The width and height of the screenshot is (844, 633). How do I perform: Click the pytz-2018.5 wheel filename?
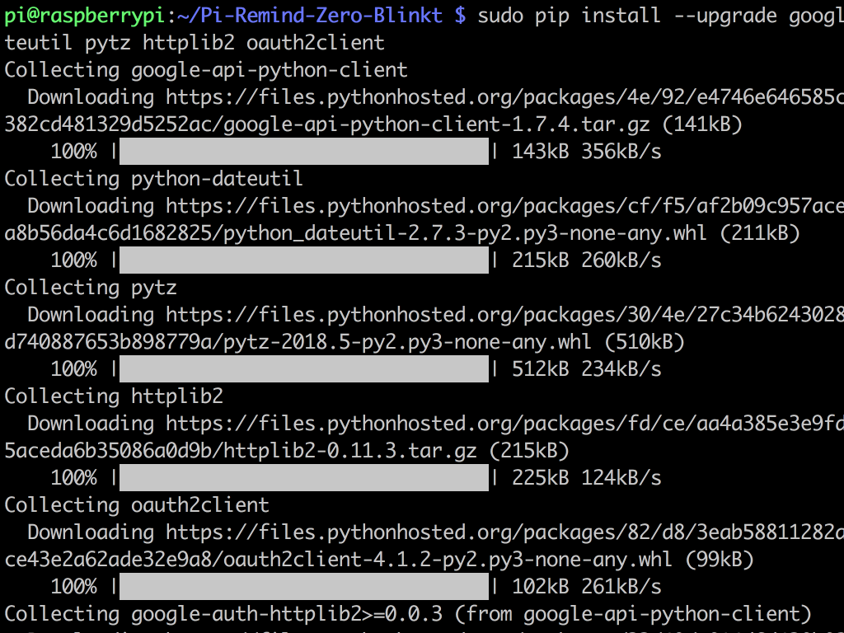(407, 342)
